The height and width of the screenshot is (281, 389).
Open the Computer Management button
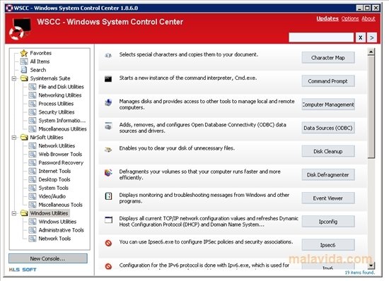328,104
